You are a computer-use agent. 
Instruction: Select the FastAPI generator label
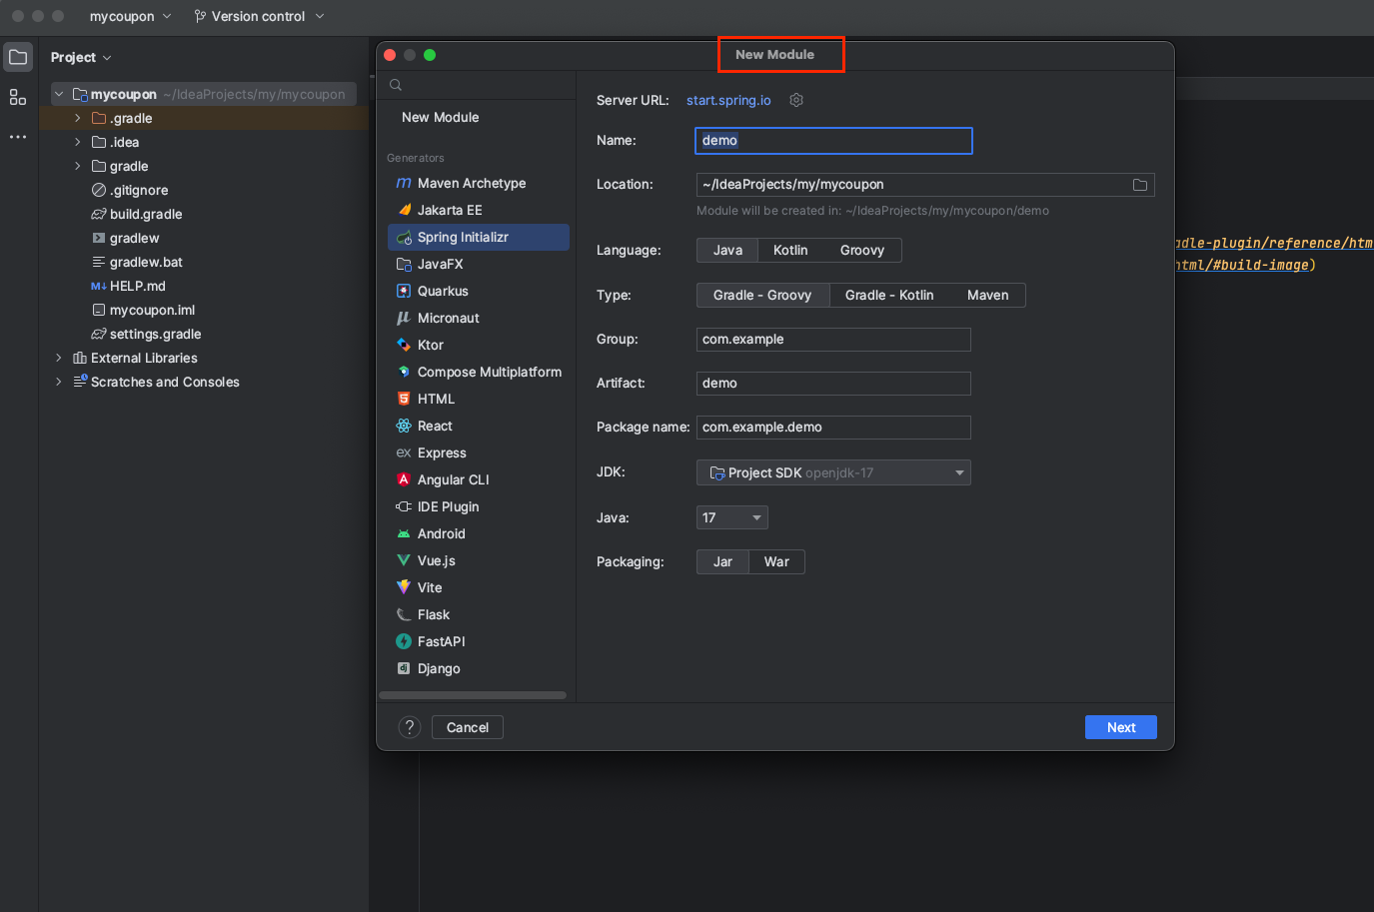(442, 641)
